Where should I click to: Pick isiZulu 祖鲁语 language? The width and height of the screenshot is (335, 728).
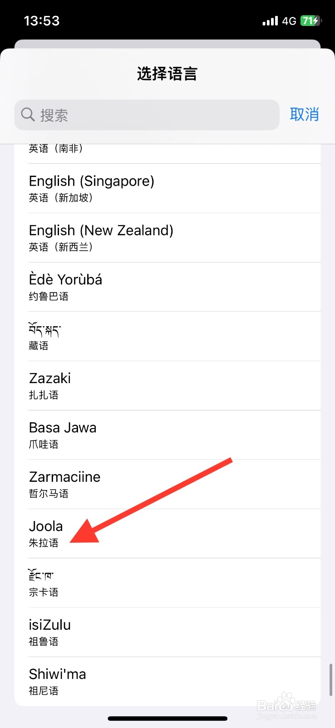point(167,632)
